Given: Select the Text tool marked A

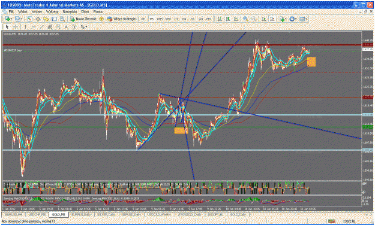Looking at the screenshot, I should point(66,27).
